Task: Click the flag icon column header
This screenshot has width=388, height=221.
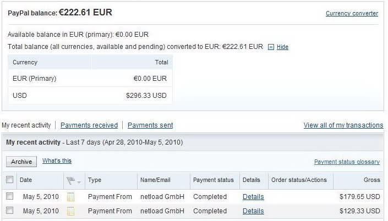Action: click(70, 181)
